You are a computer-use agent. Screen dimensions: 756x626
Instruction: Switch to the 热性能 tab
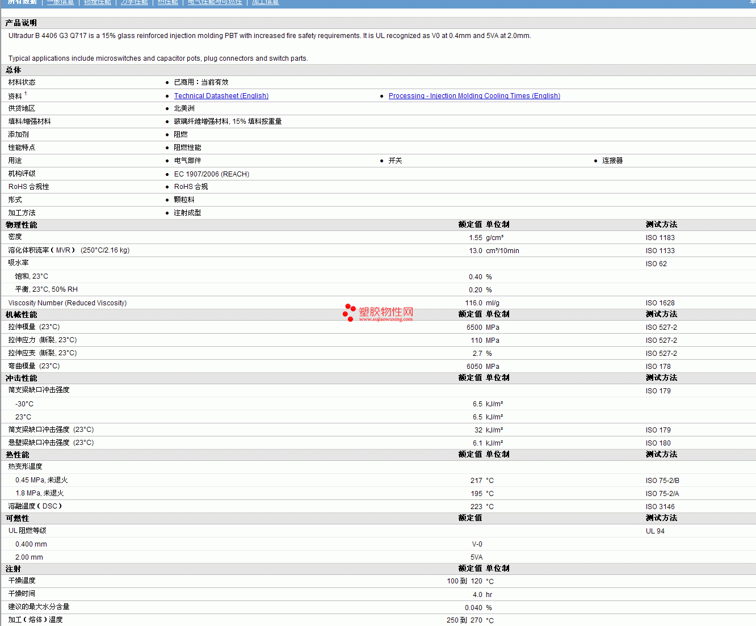click(x=167, y=2)
